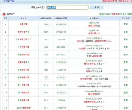Viewport: 132px width, 110px height.
Task: Click 查询 in row 2 搜索引擎大全
Action: pyautogui.click(x=126, y=32)
